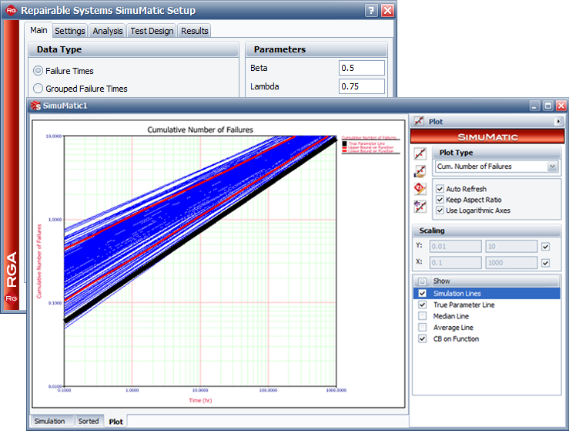Image resolution: width=569 pixels, height=431 pixels.
Task: Enable Average Line checkbox
Action: tap(423, 328)
